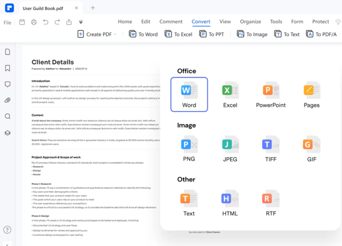The height and width of the screenshot is (246, 342).
Task: Open the Tools tab
Action: [x=276, y=21]
